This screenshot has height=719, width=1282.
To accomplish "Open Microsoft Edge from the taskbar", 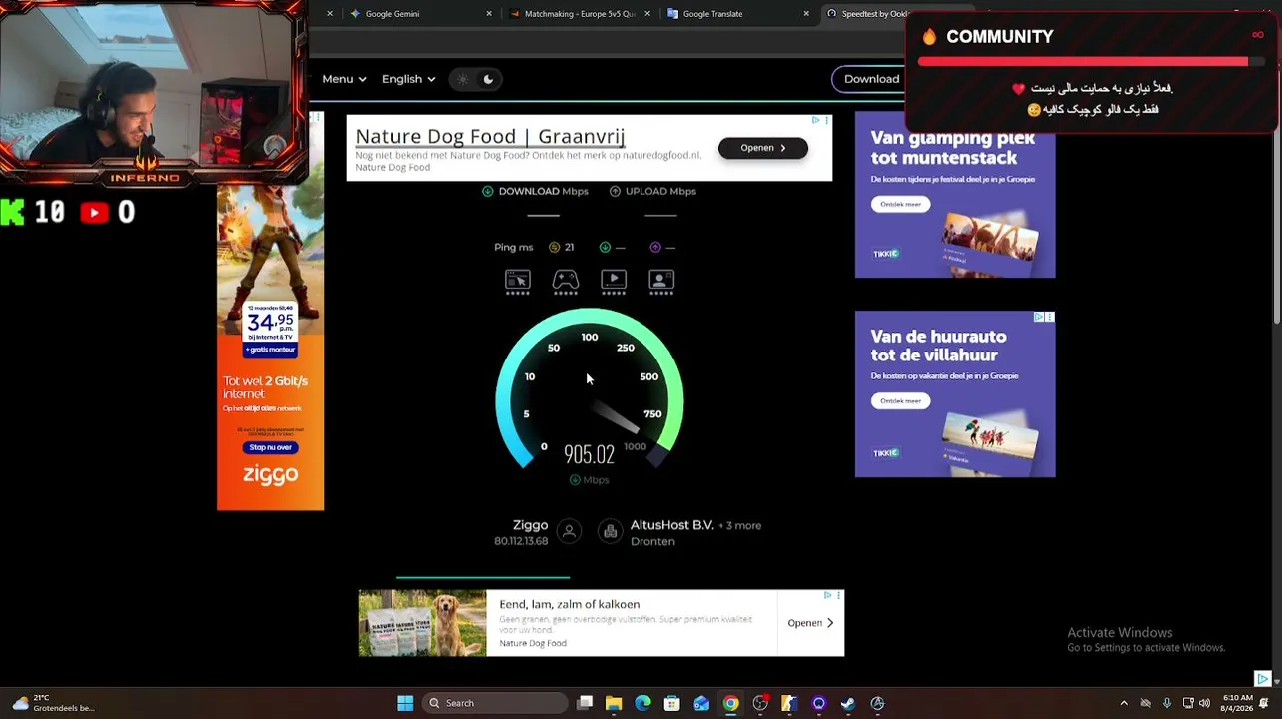I will (x=642, y=703).
